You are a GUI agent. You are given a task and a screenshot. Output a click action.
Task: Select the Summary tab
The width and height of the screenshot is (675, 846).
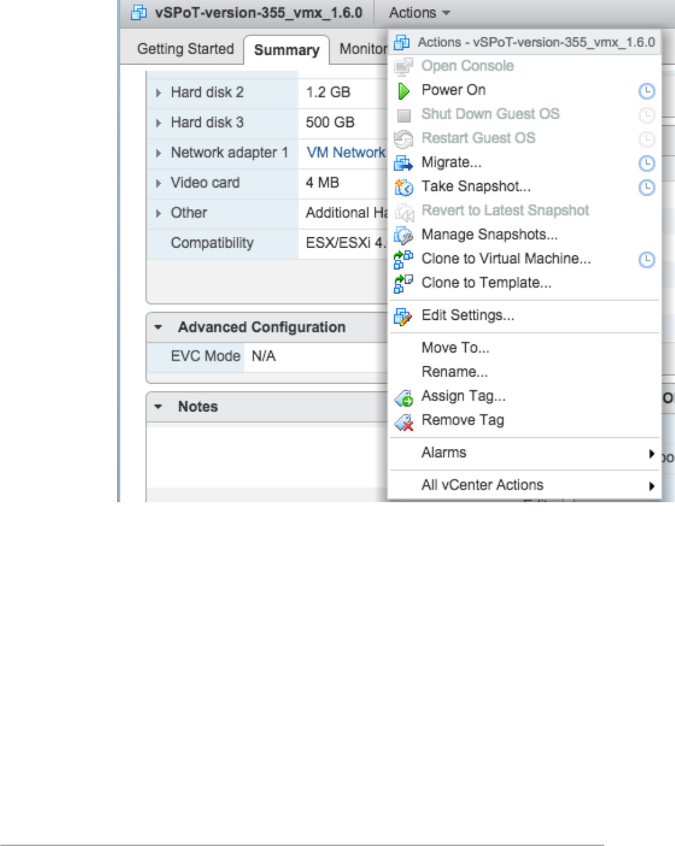(287, 50)
